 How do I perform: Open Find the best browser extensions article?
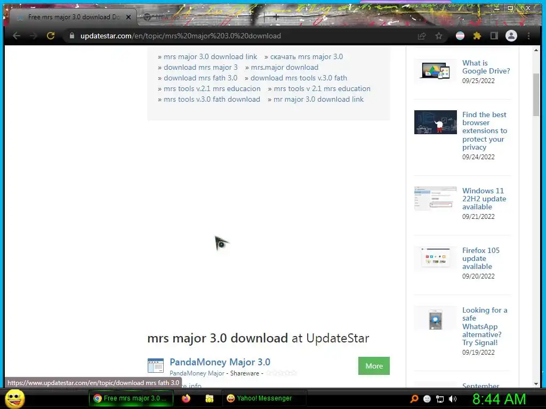pyautogui.click(x=484, y=131)
